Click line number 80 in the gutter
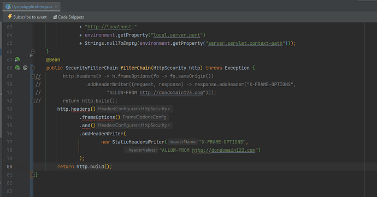This screenshot has width=377, height=197. coord(9,166)
